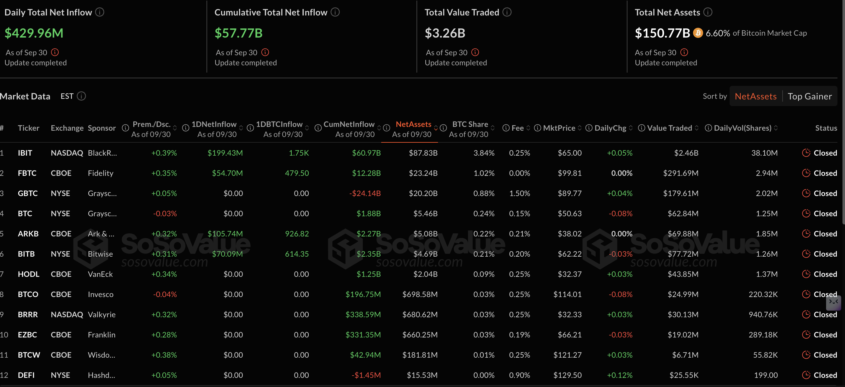
Task: Open the IBIT ticker row
Action: tap(25, 153)
